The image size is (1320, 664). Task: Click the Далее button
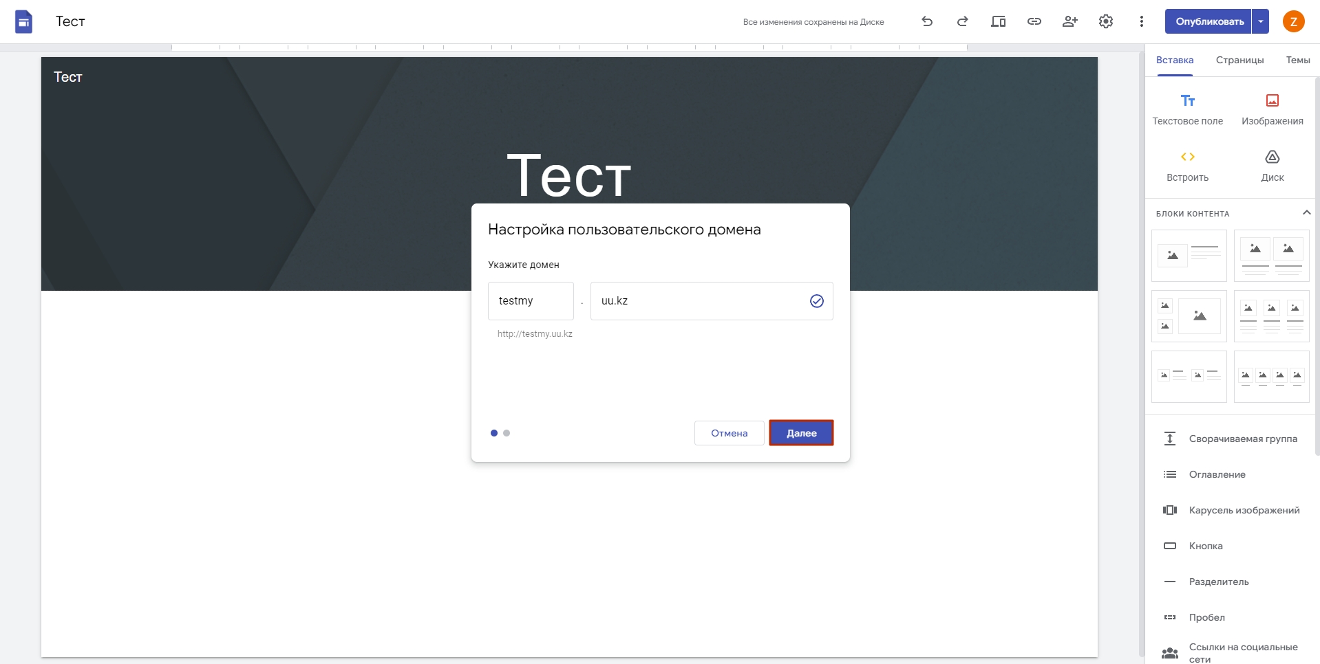[x=801, y=433]
